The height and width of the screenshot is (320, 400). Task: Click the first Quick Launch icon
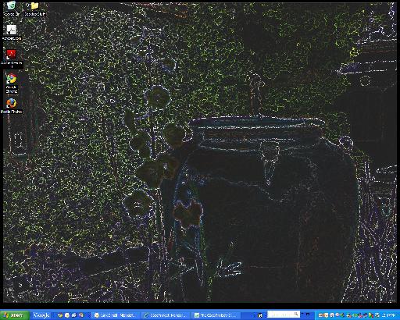pos(60,315)
